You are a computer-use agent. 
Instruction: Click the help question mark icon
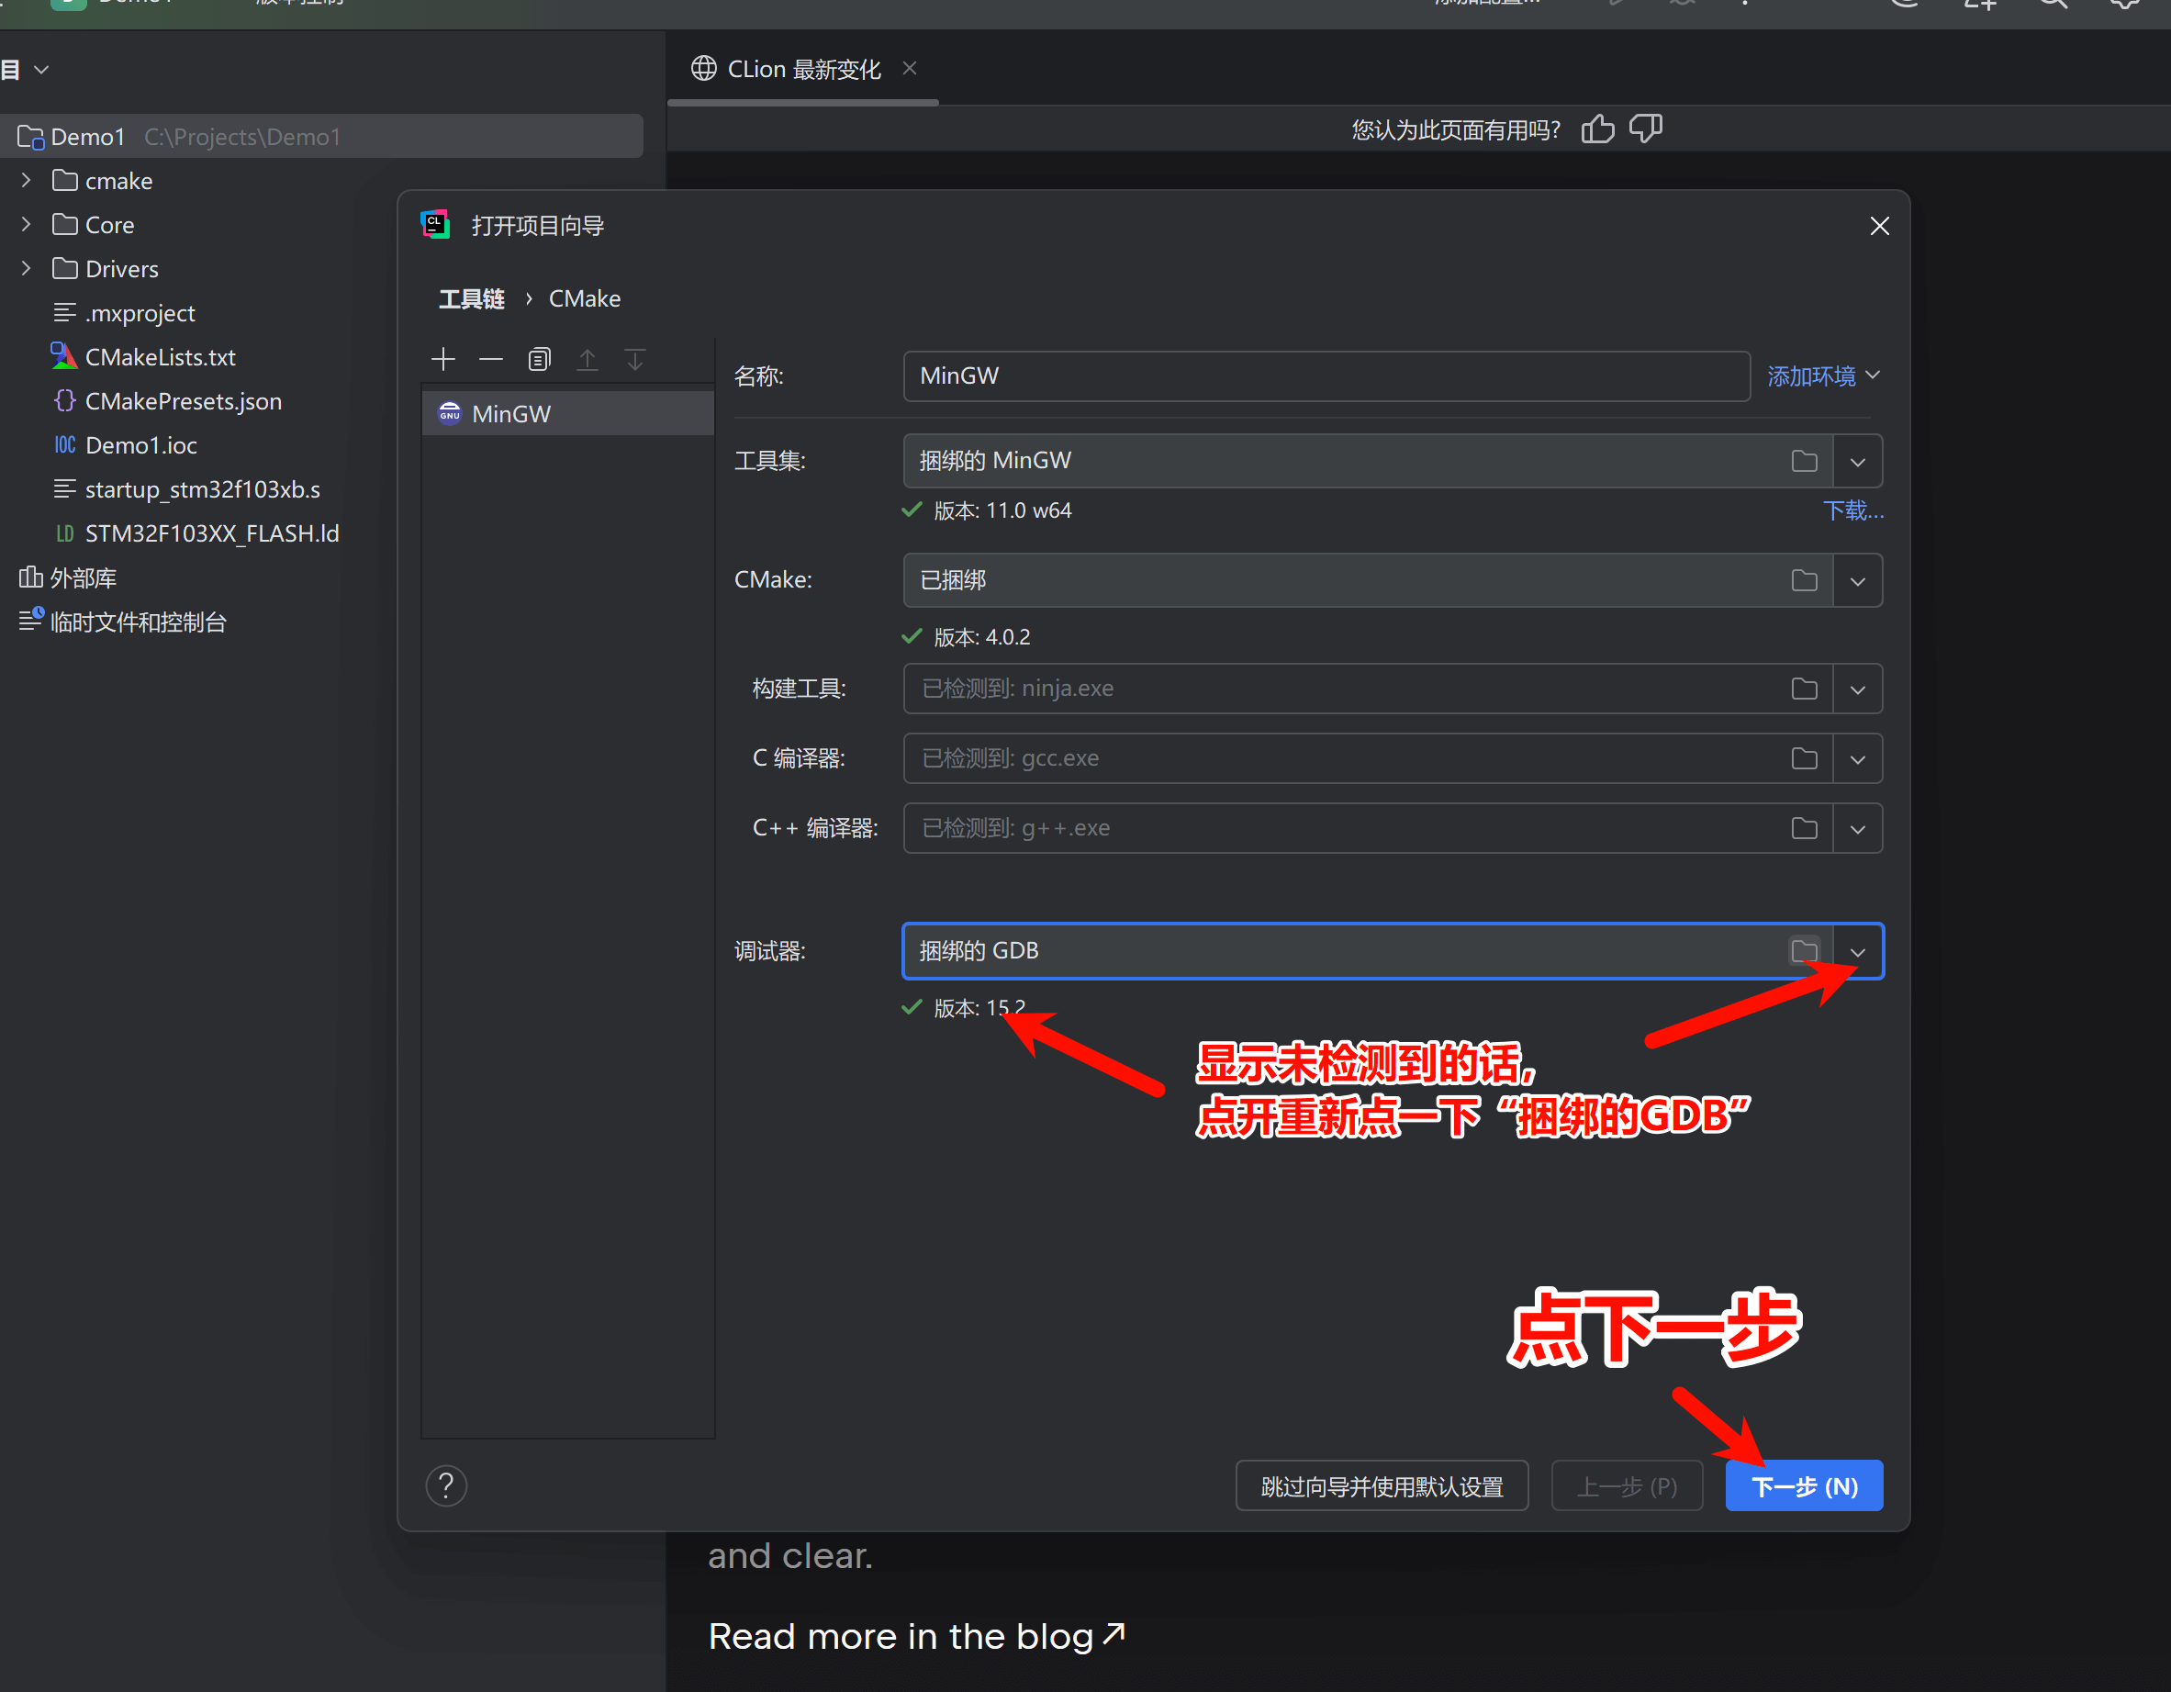446,1485
